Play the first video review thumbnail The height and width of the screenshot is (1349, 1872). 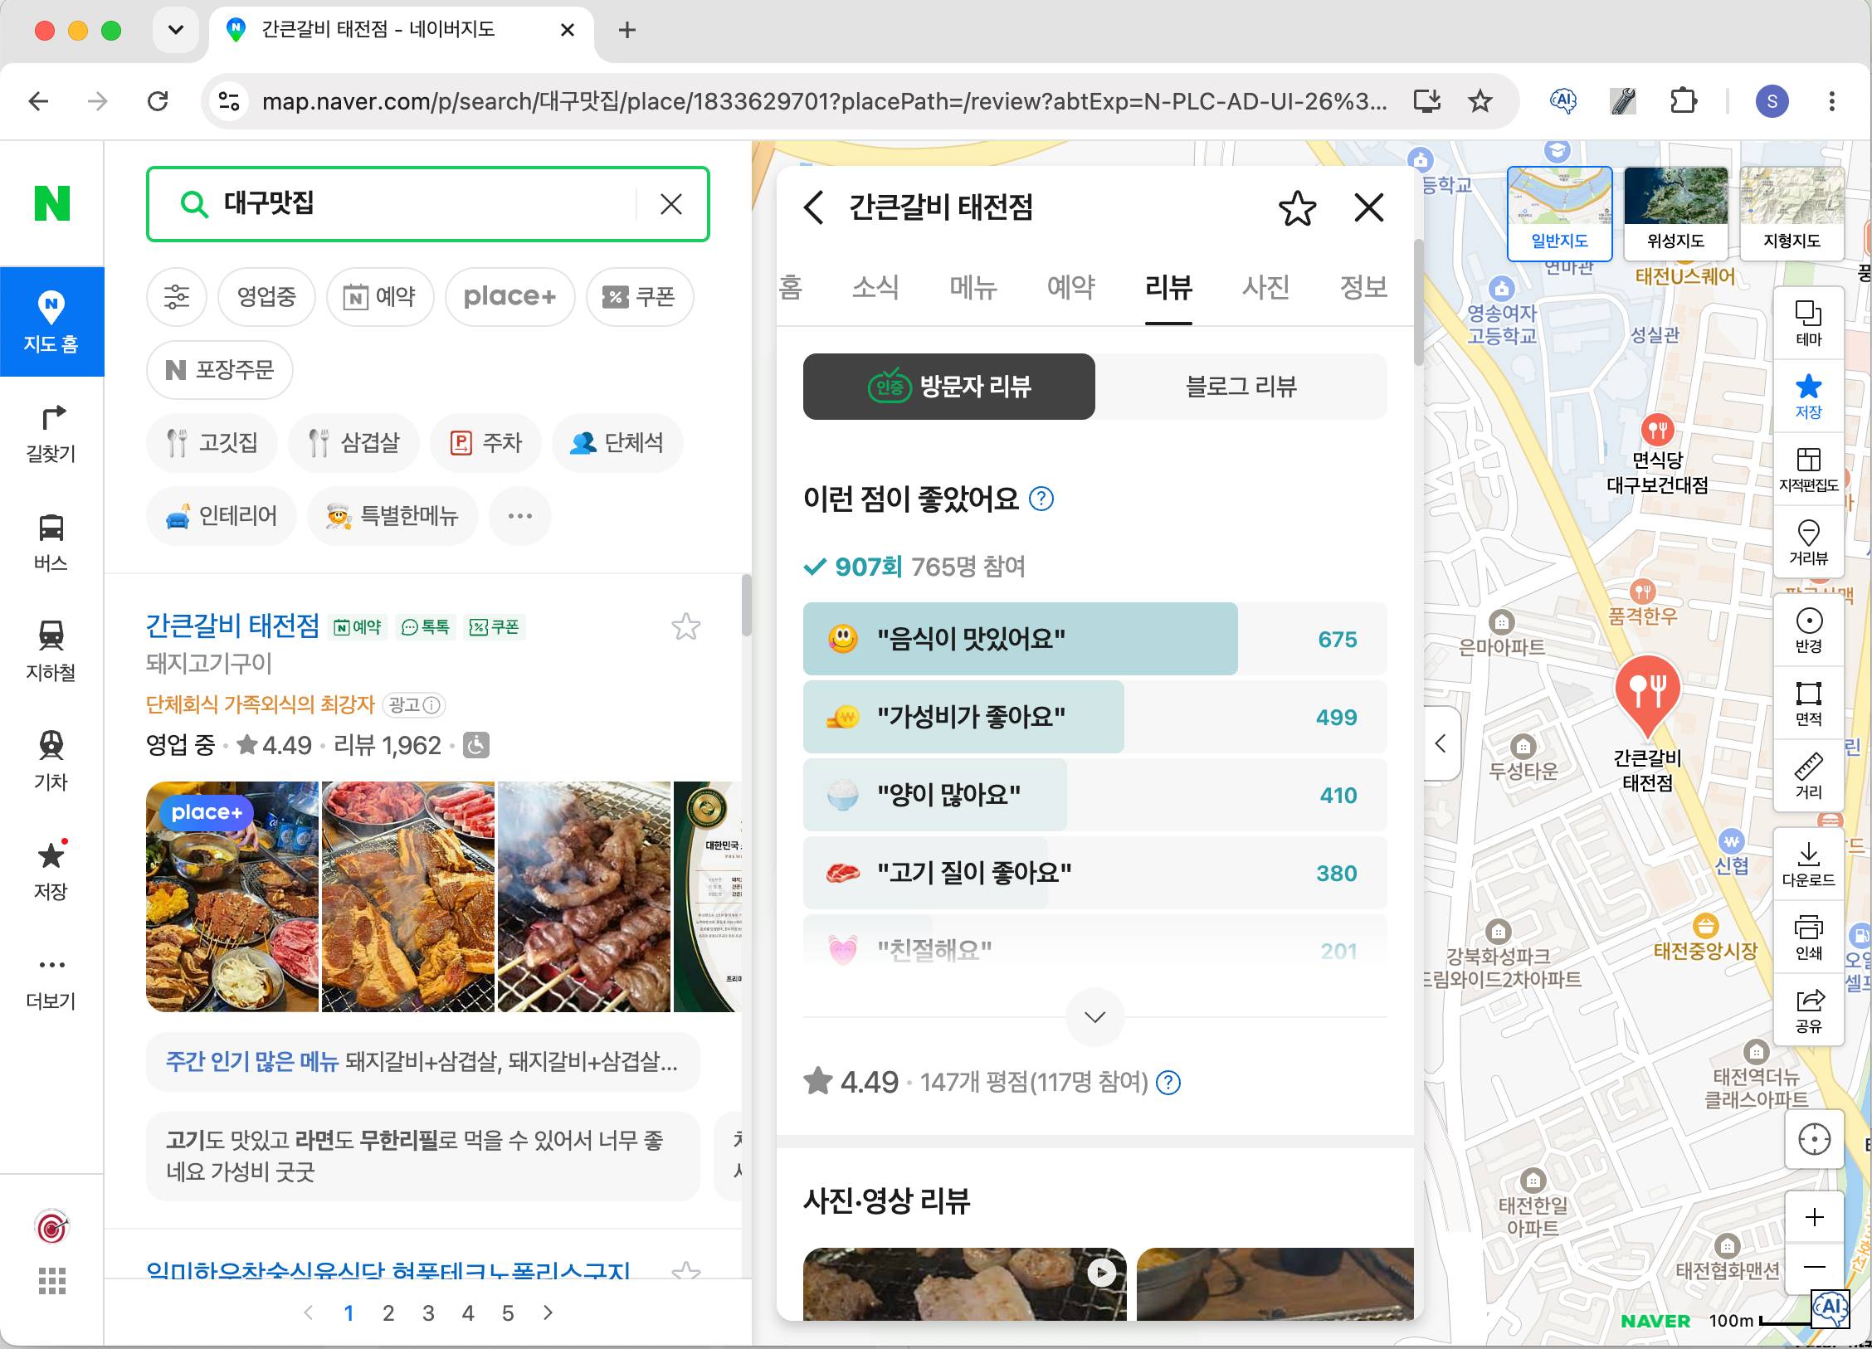[x=965, y=1284]
